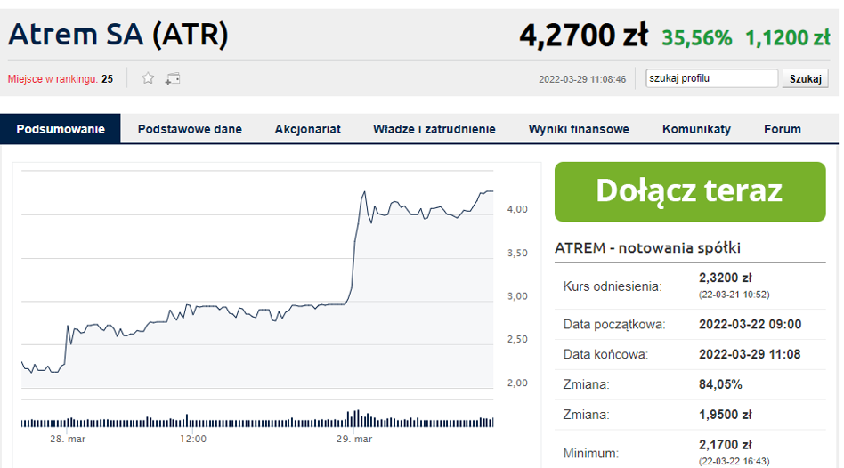The image size is (844, 468).
Task: Add Atrem to favorites with star icon
Action: coord(148,78)
